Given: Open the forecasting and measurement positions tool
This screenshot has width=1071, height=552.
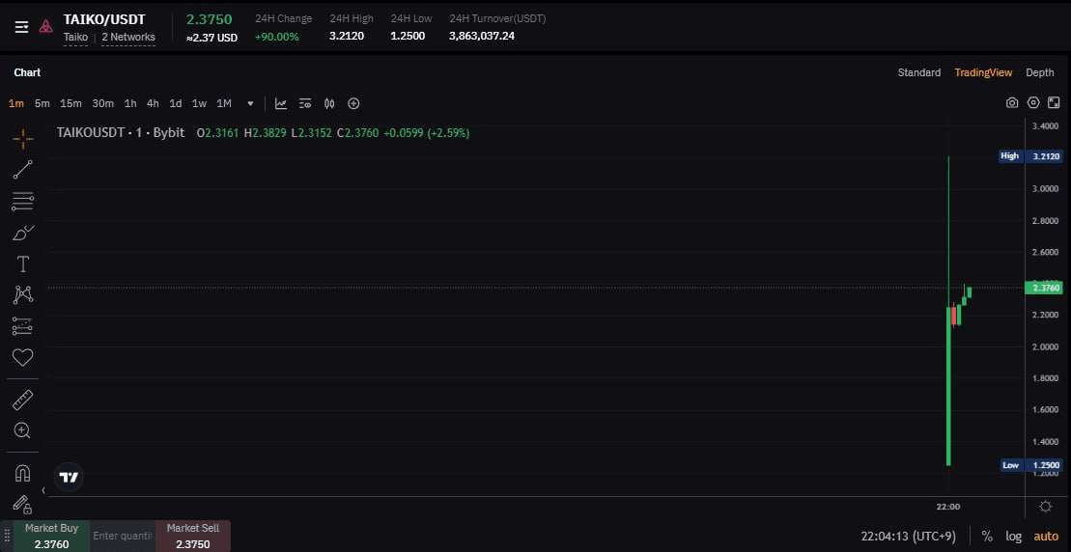Looking at the screenshot, I should 22,326.
